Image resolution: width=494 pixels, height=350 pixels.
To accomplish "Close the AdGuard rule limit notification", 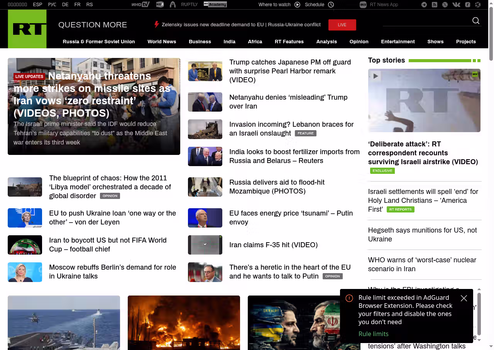I will (x=464, y=298).
